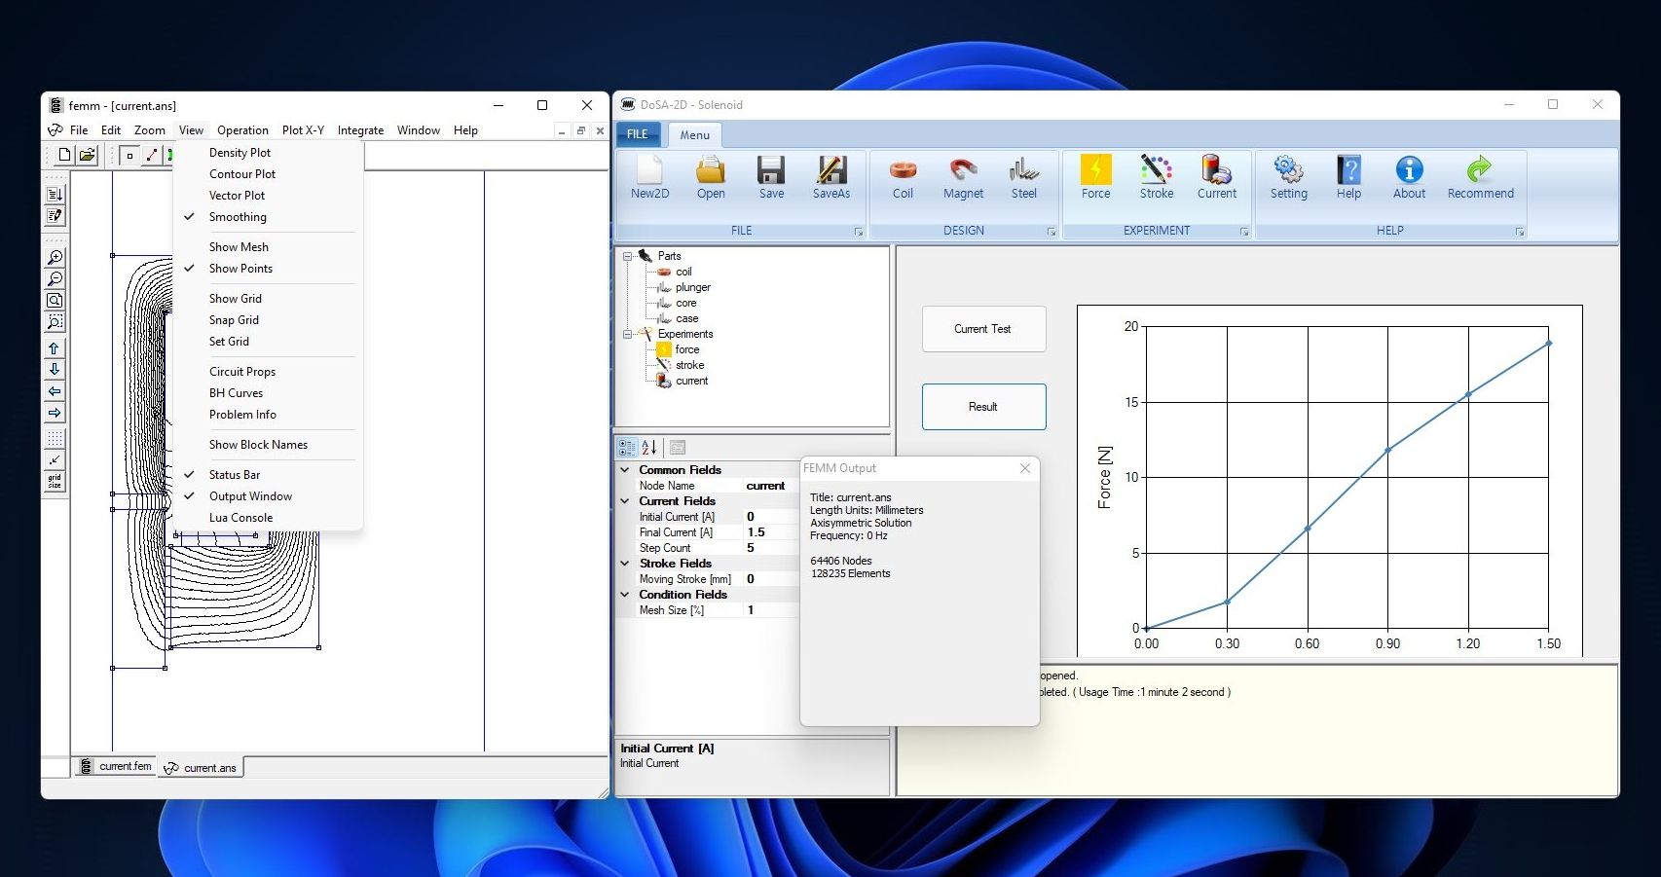Image resolution: width=1661 pixels, height=877 pixels.
Task: Open the Setting gear in HELP group
Action: [x=1288, y=177]
